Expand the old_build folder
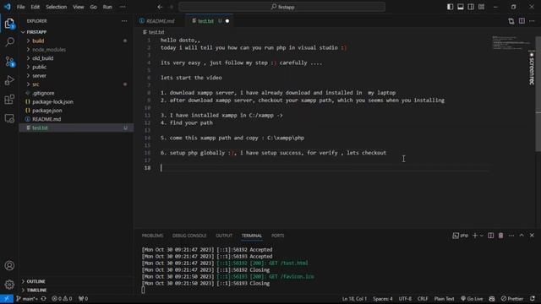 77,58
